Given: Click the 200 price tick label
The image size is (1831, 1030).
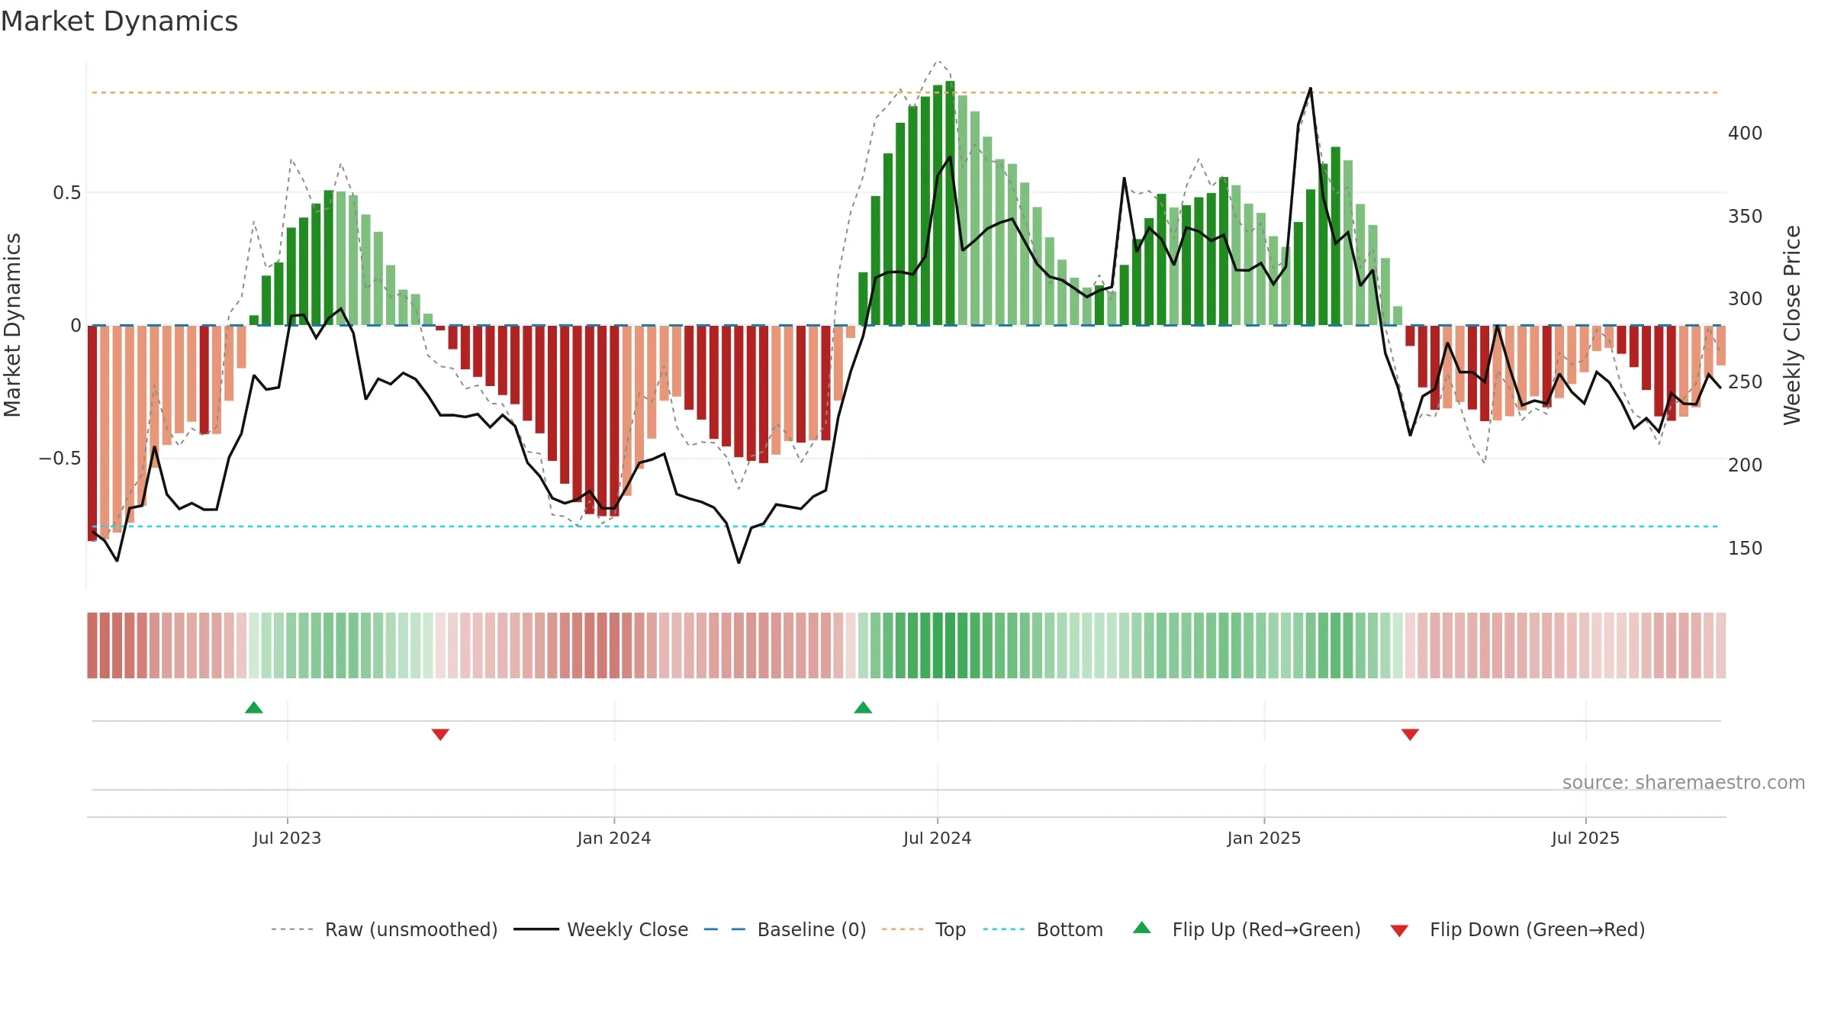Looking at the screenshot, I should [x=1746, y=465].
